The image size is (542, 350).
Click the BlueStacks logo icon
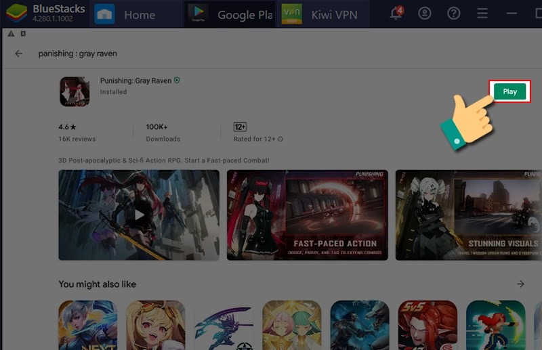click(x=16, y=13)
